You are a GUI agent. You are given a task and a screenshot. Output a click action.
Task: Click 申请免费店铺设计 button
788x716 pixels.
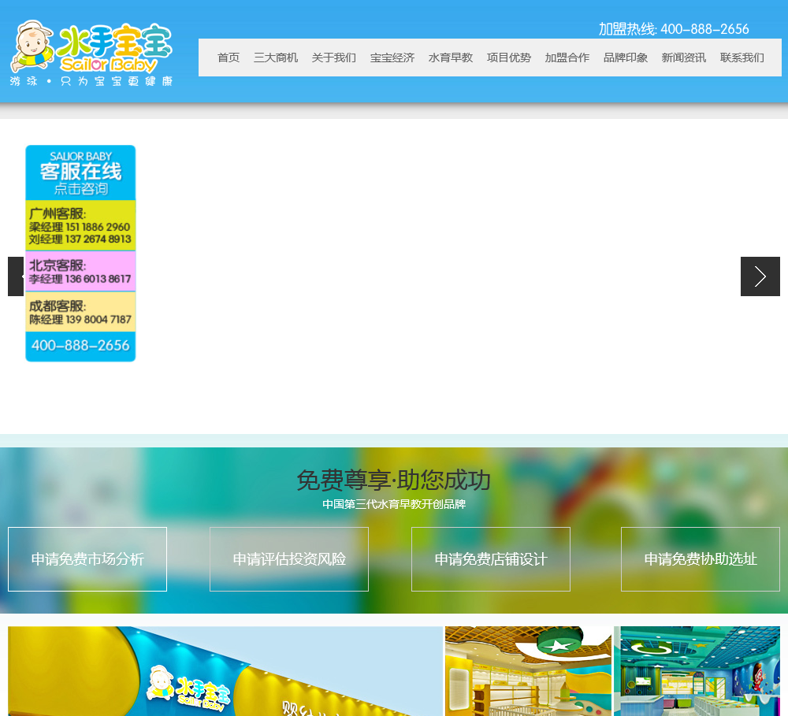point(490,559)
